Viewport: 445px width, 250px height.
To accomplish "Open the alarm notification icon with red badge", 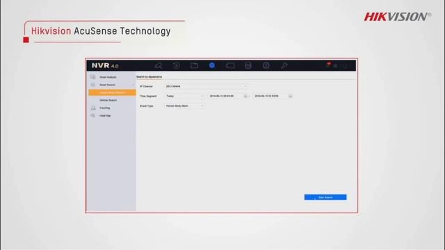I will 328,65.
